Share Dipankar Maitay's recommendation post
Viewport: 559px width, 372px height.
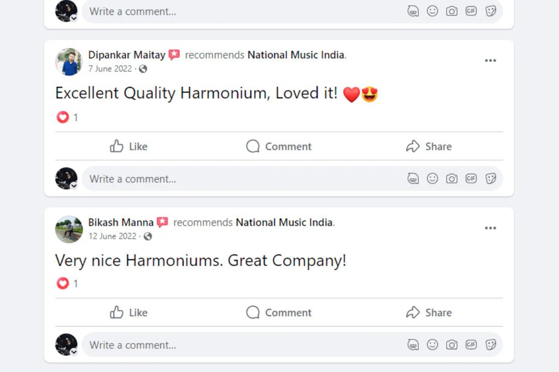(x=429, y=147)
